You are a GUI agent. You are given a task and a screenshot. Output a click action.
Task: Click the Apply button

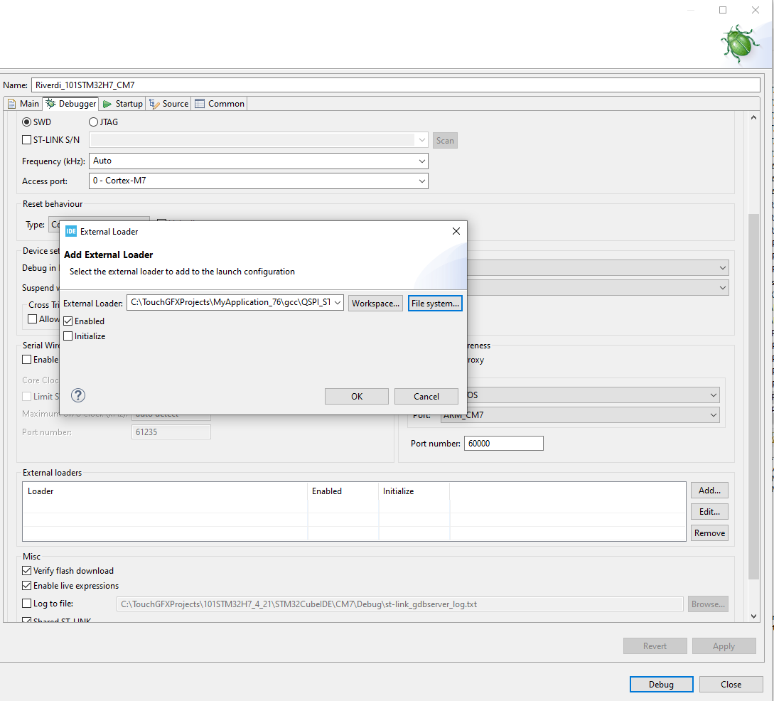[724, 646]
